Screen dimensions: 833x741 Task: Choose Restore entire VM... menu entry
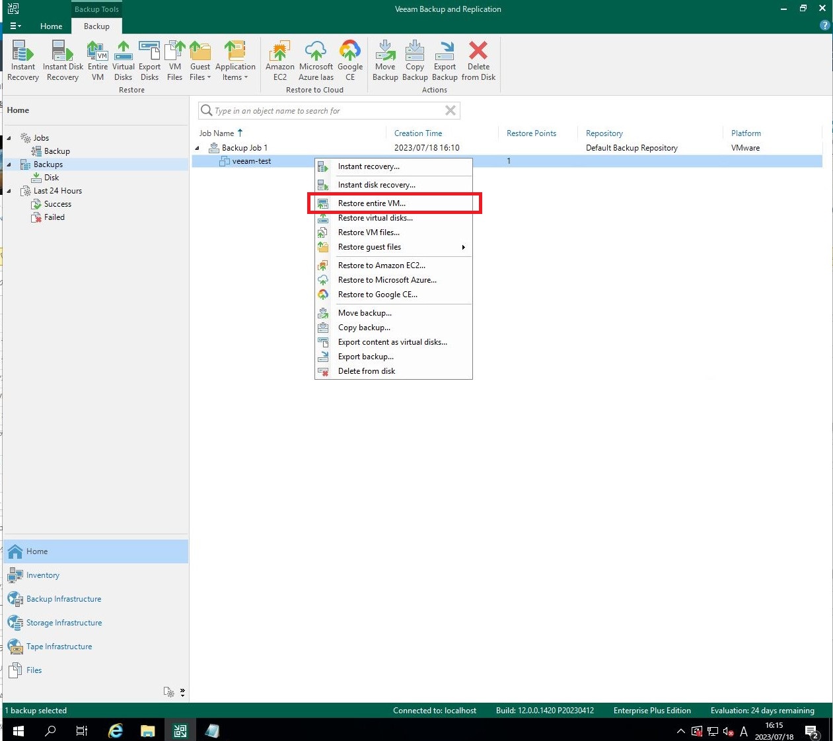click(x=394, y=203)
